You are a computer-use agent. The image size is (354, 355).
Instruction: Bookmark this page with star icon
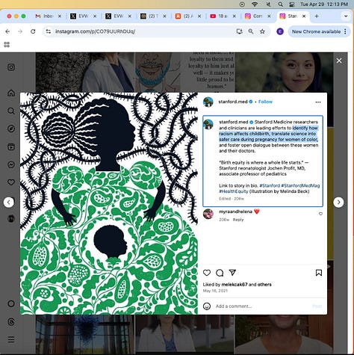262,31
